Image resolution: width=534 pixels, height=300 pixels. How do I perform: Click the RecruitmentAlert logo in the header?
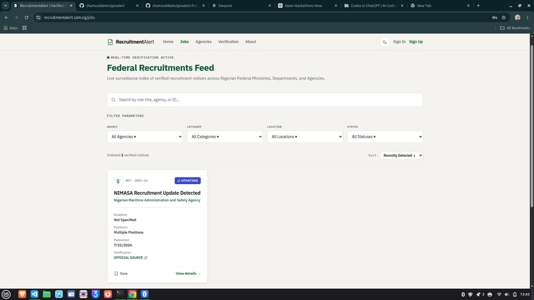131,42
